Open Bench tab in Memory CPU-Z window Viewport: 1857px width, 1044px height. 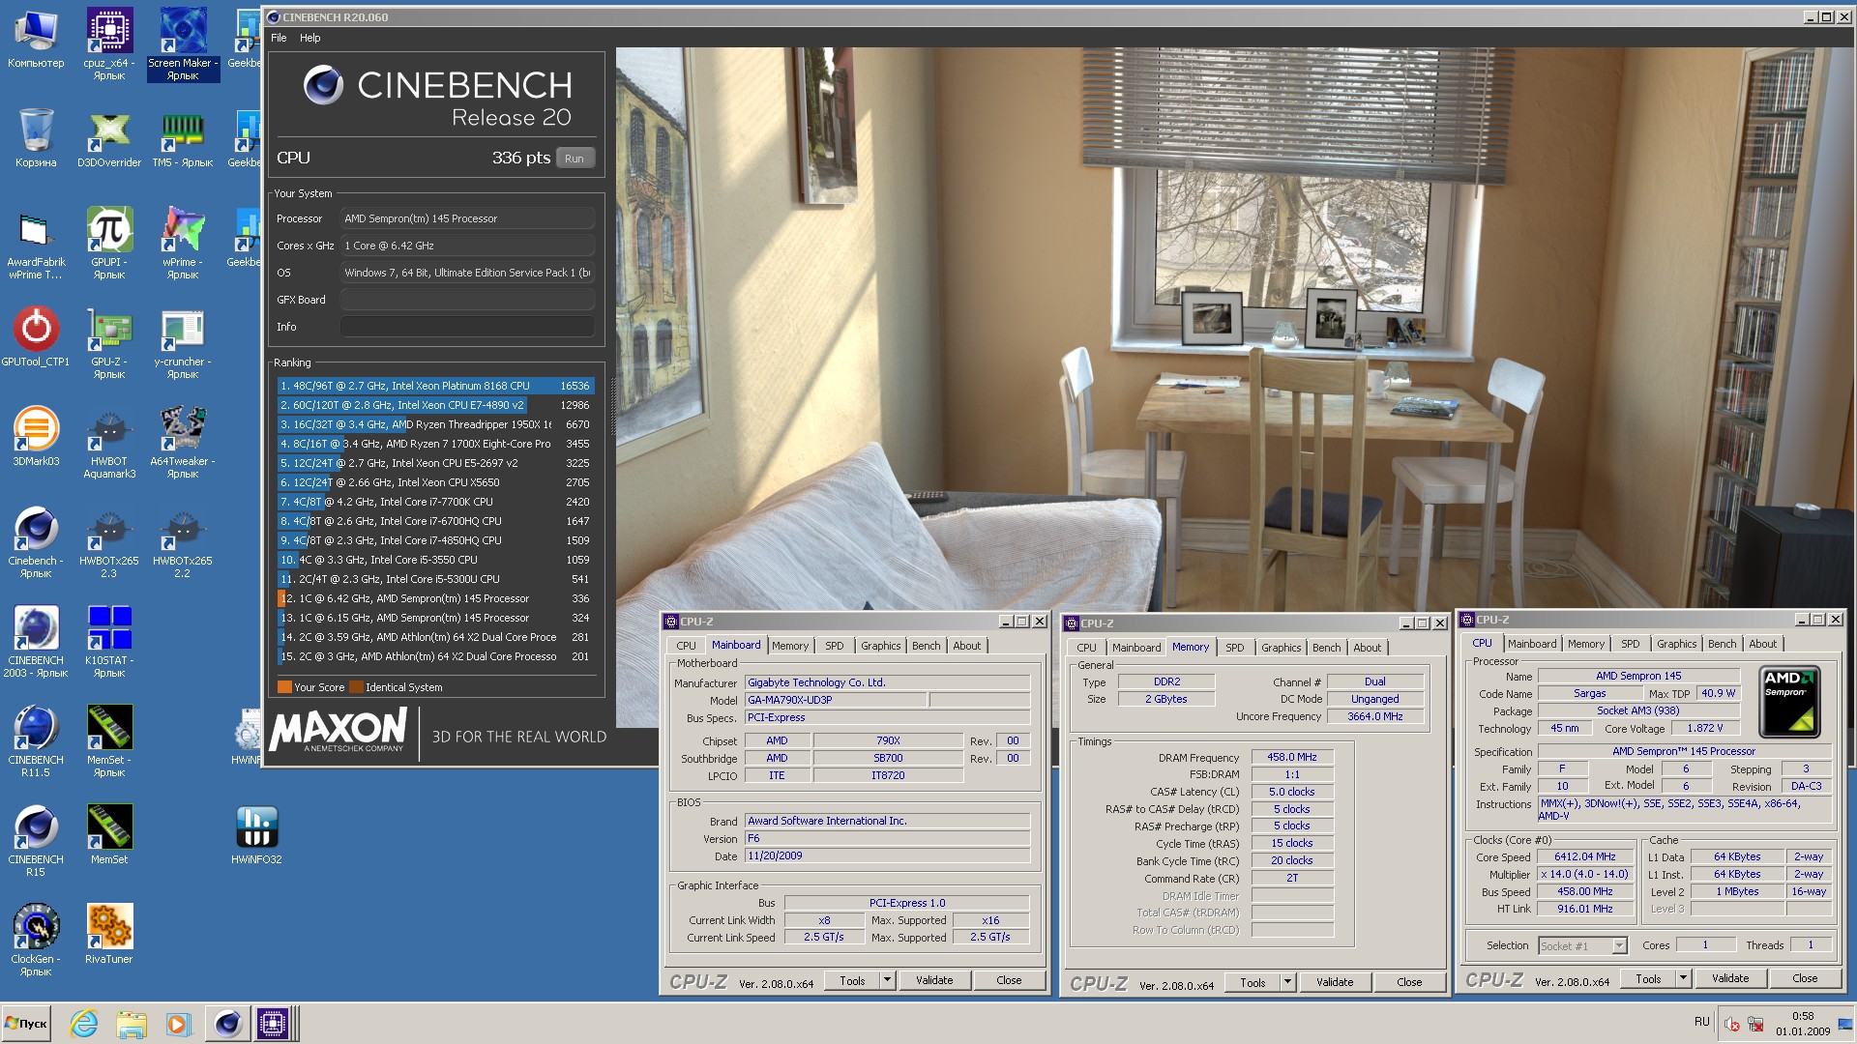1326,648
